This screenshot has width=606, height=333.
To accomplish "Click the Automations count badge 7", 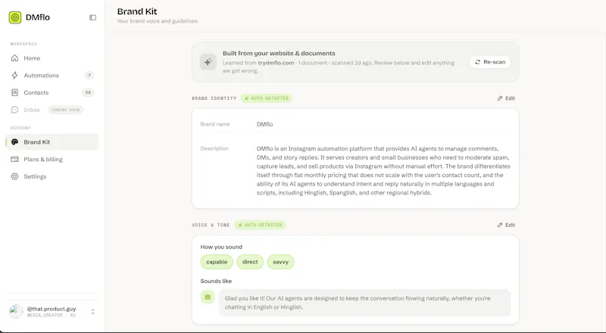I will [x=89, y=76].
